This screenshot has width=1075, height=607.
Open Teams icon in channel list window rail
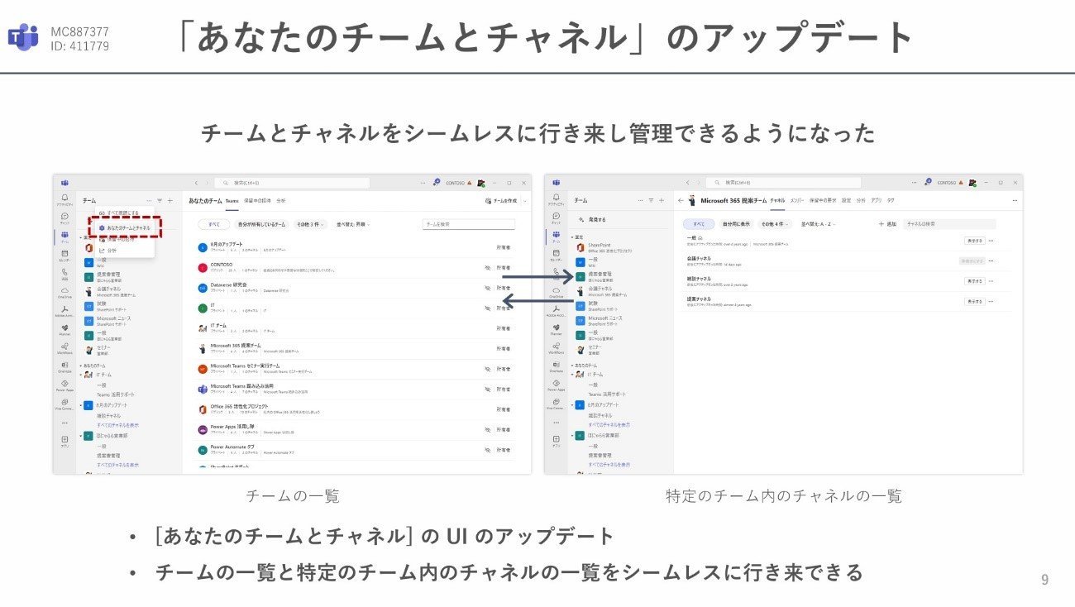pyautogui.click(x=556, y=237)
